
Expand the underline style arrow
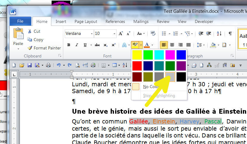91,45
